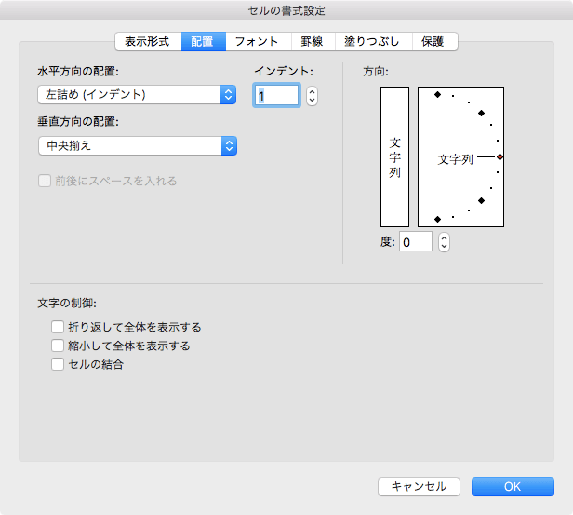Screen dimensions: 573x515
Task: Click the インデント stepper arrows
Action: click(312, 95)
